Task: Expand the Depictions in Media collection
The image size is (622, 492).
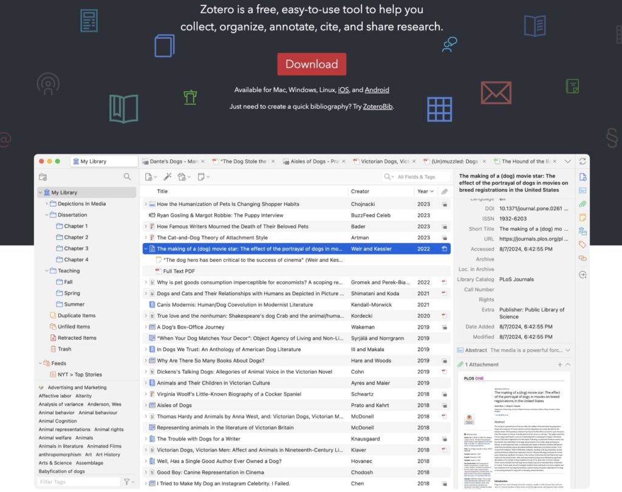Action: pos(46,203)
